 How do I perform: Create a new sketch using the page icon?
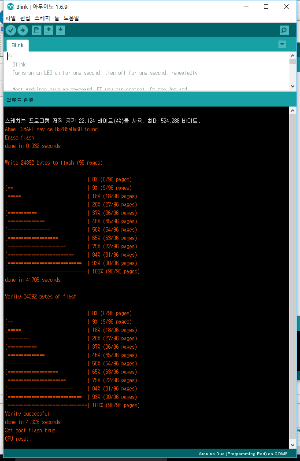pos(37,30)
